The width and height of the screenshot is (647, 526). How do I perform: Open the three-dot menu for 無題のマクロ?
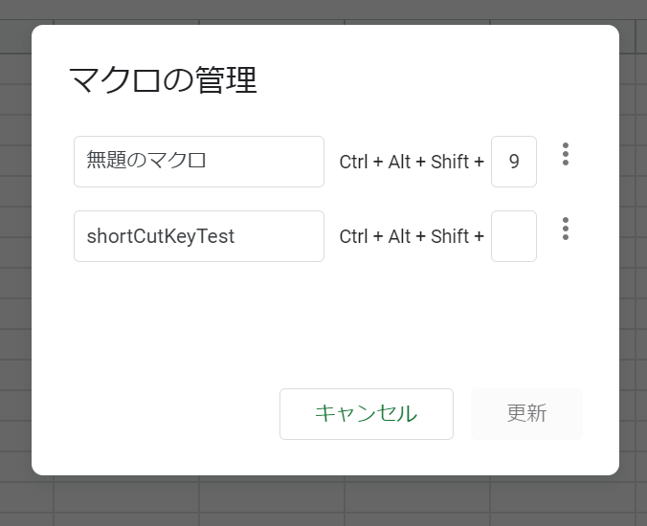(x=566, y=155)
